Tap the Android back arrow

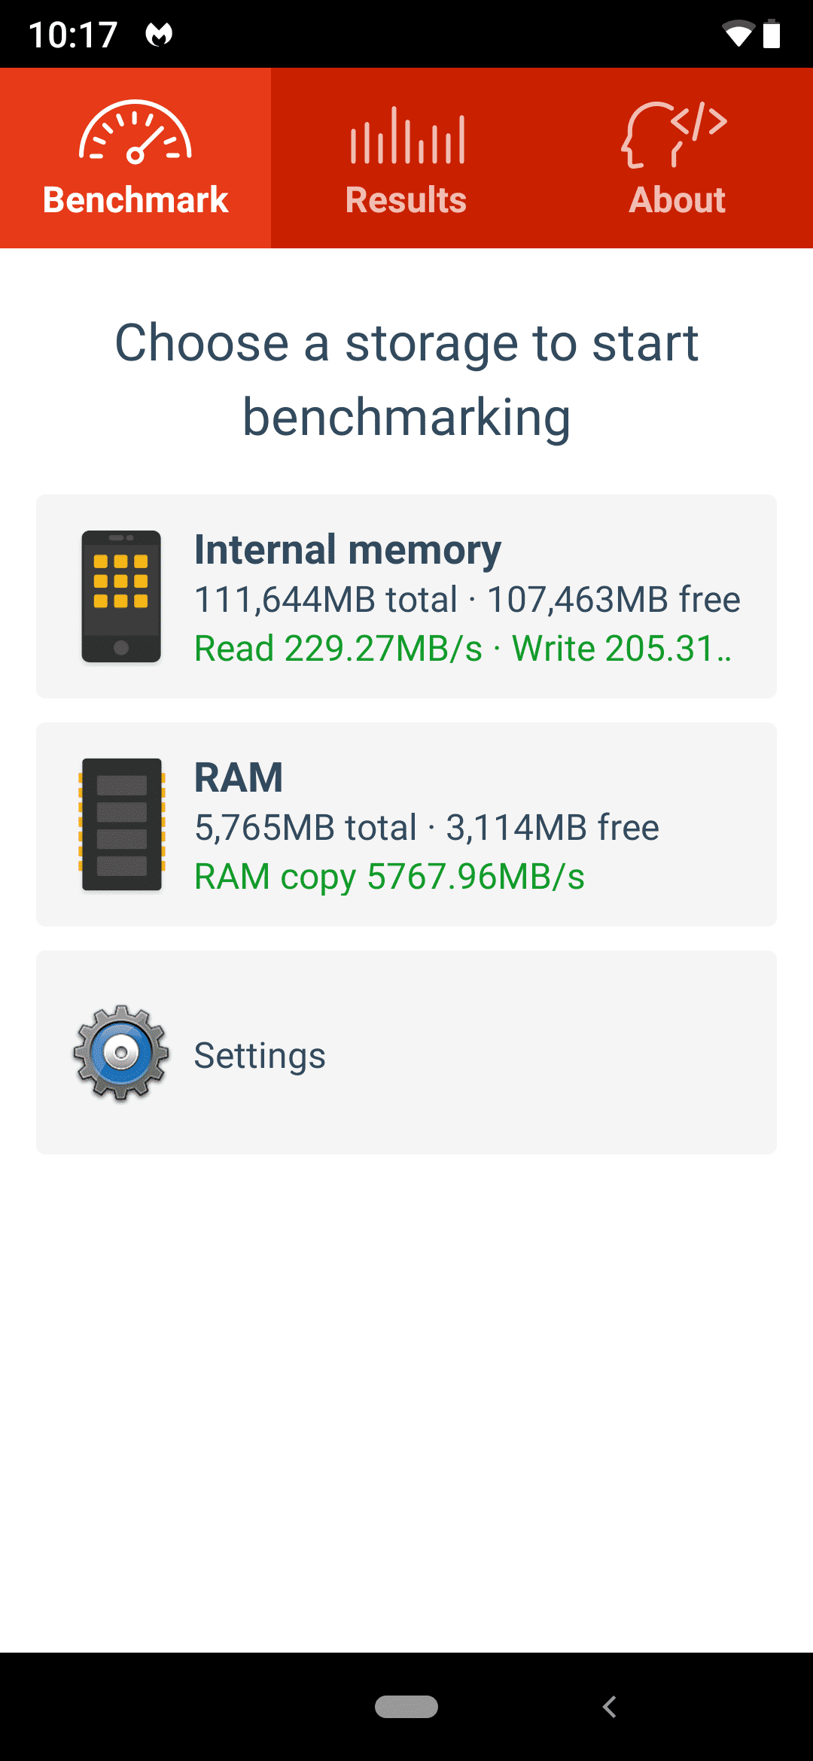610,1707
